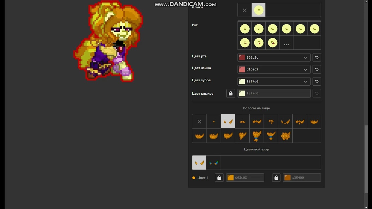Select the eighth facial hair style in top row

tap(300, 122)
